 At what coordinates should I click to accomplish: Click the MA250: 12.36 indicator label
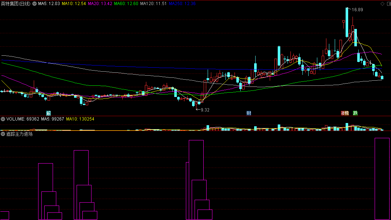pyautogui.click(x=182, y=4)
